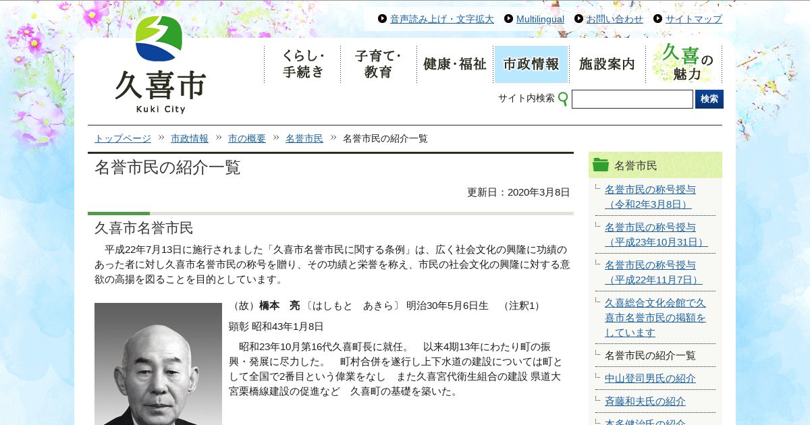The height and width of the screenshot is (425, 810).
Task: Open 名誉市民の称号授与（平成22年11月7日） link
Action: click(x=653, y=272)
